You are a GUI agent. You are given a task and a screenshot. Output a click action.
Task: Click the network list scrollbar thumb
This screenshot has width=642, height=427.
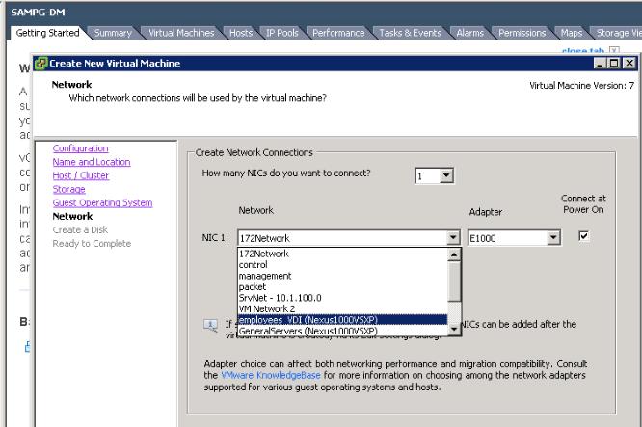[x=454, y=281]
